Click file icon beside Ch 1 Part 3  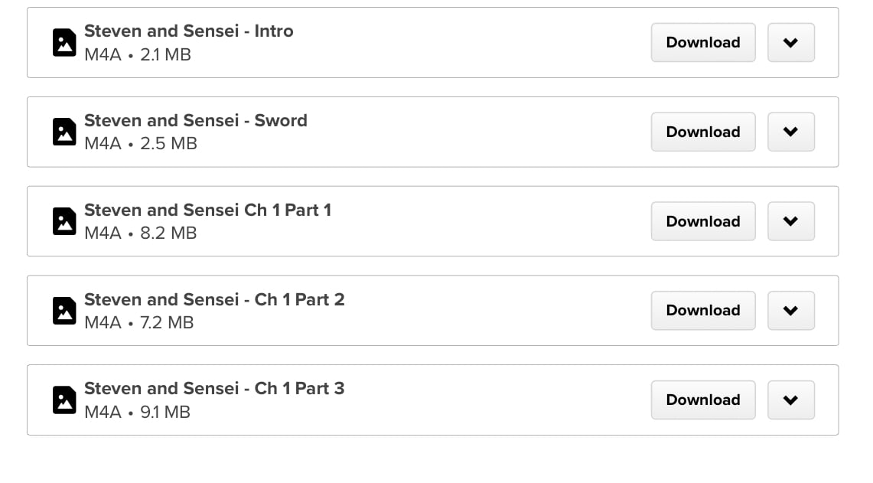64,400
